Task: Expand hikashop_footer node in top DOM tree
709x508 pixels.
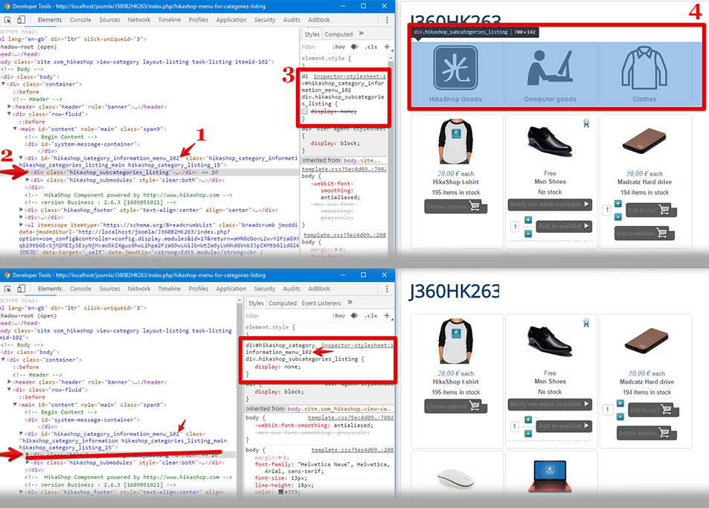Action: pyautogui.click(x=22, y=210)
